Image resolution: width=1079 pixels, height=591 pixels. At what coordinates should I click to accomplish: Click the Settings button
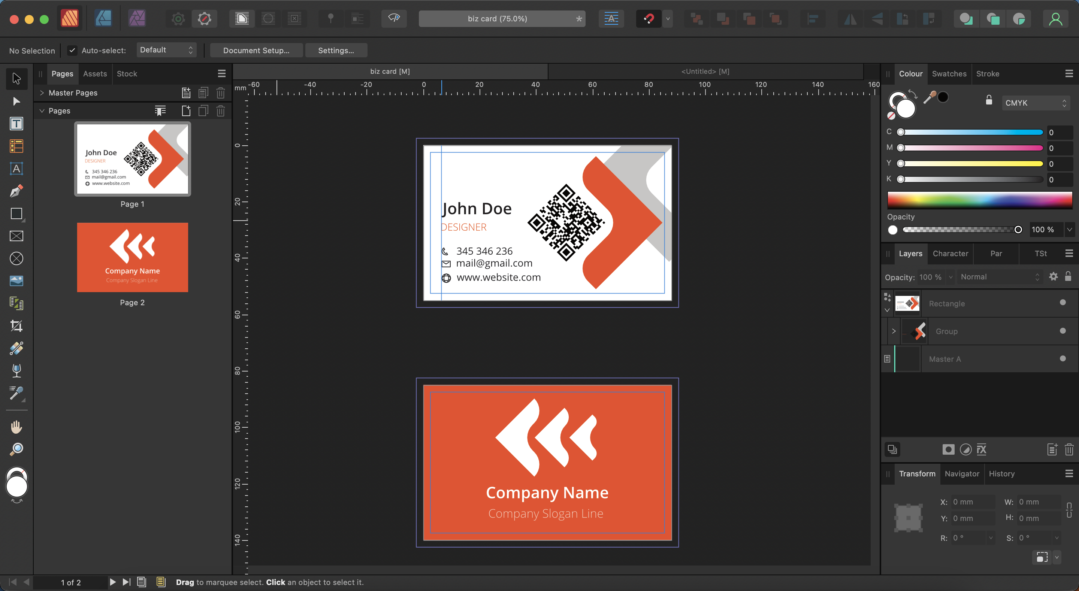[336, 50]
